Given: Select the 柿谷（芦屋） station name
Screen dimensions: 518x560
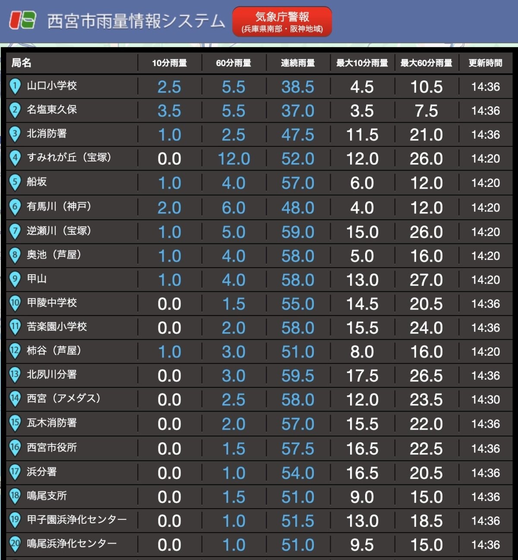Looking at the screenshot, I should 54,350.
